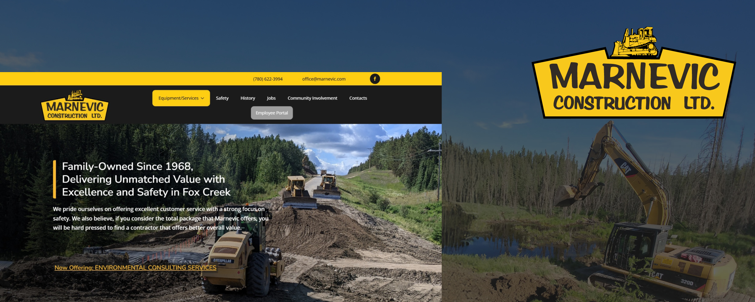The image size is (755, 302).
Task: Click the customer service description paragraph
Action: pos(160,218)
